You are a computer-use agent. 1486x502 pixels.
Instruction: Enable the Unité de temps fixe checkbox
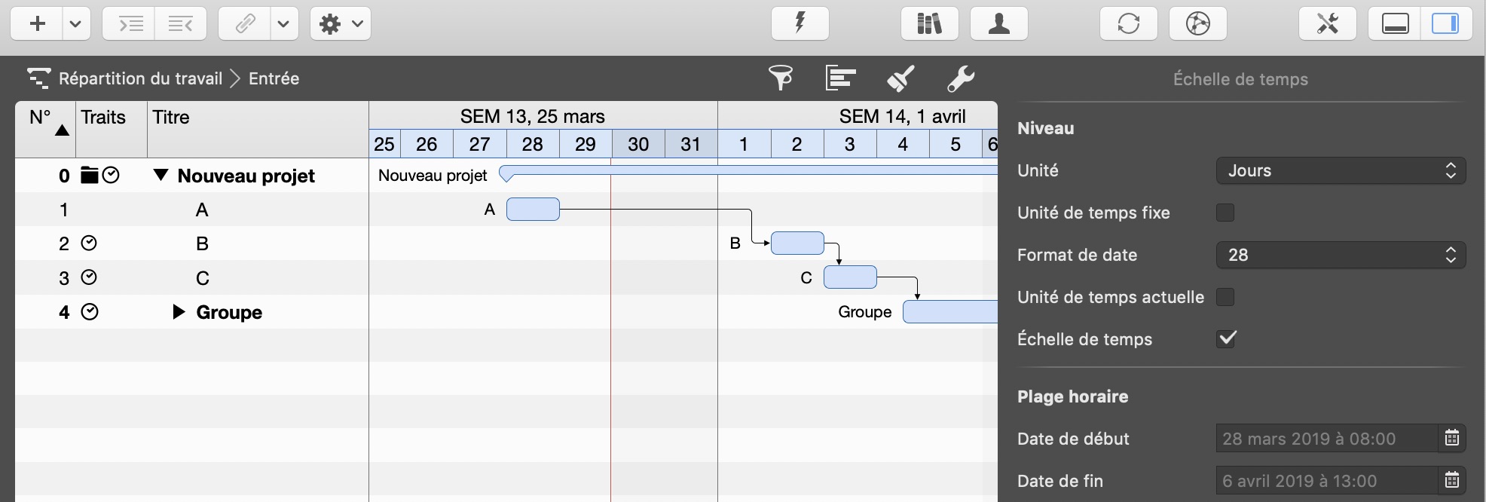tap(1225, 213)
